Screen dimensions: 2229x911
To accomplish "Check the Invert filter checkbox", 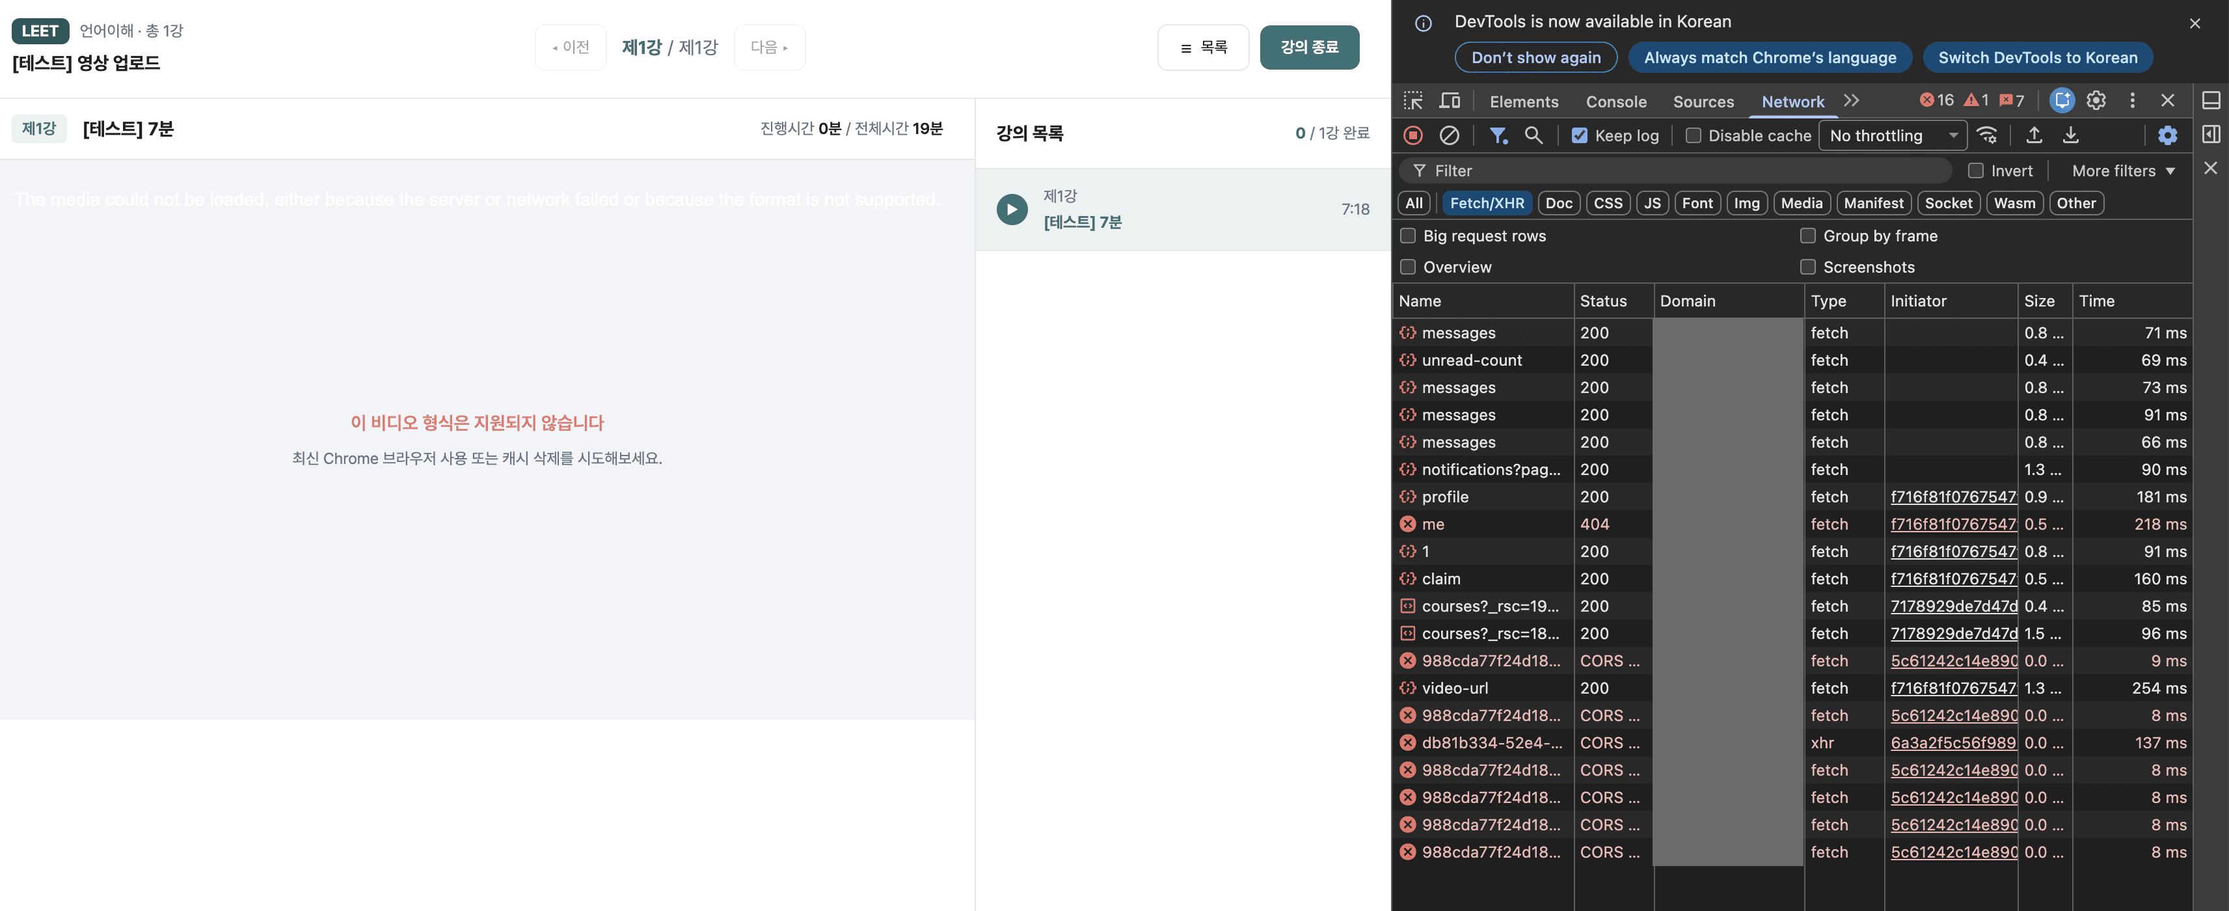I will point(1975,171).
